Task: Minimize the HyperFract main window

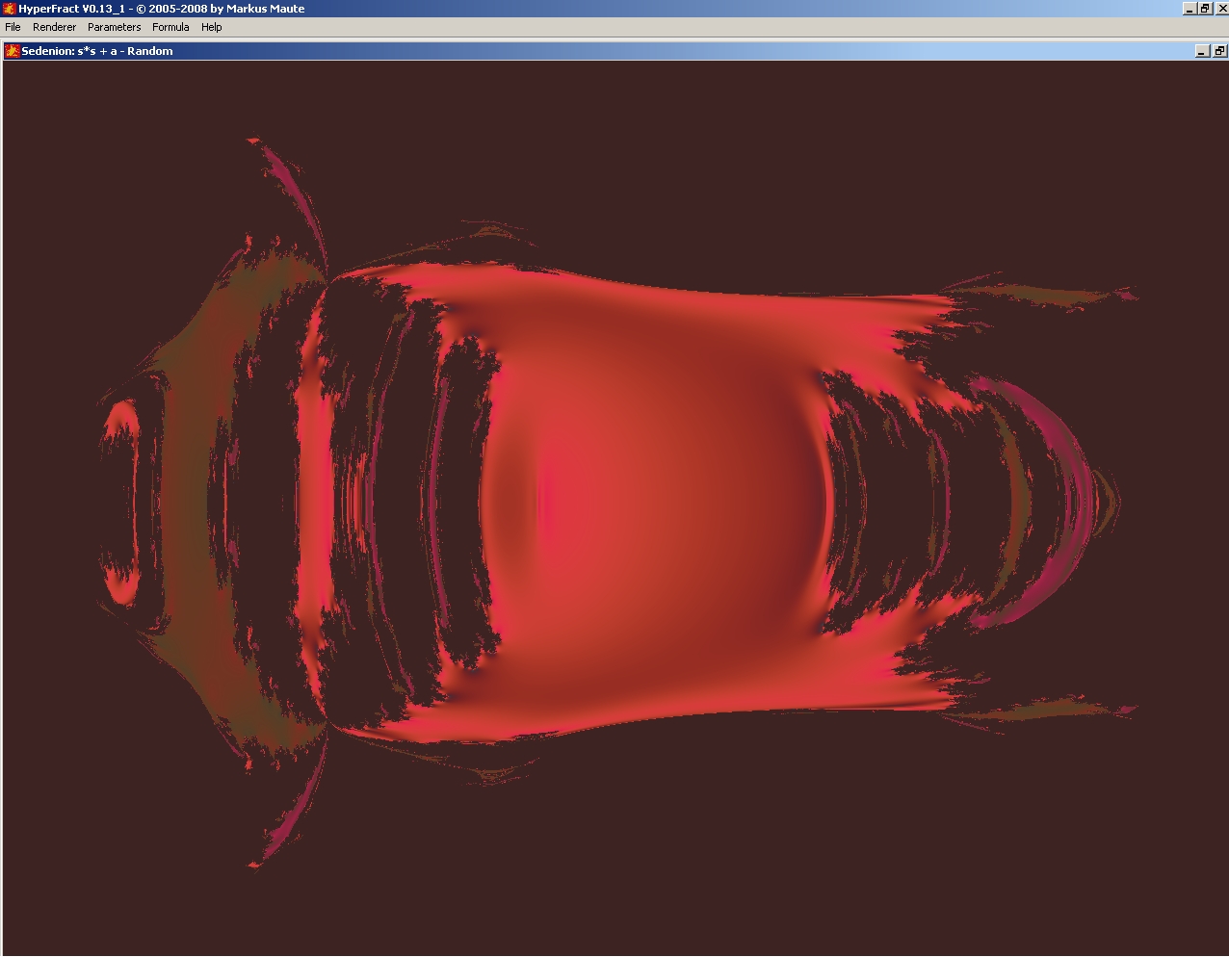Action: click(x=1190, y=9)
